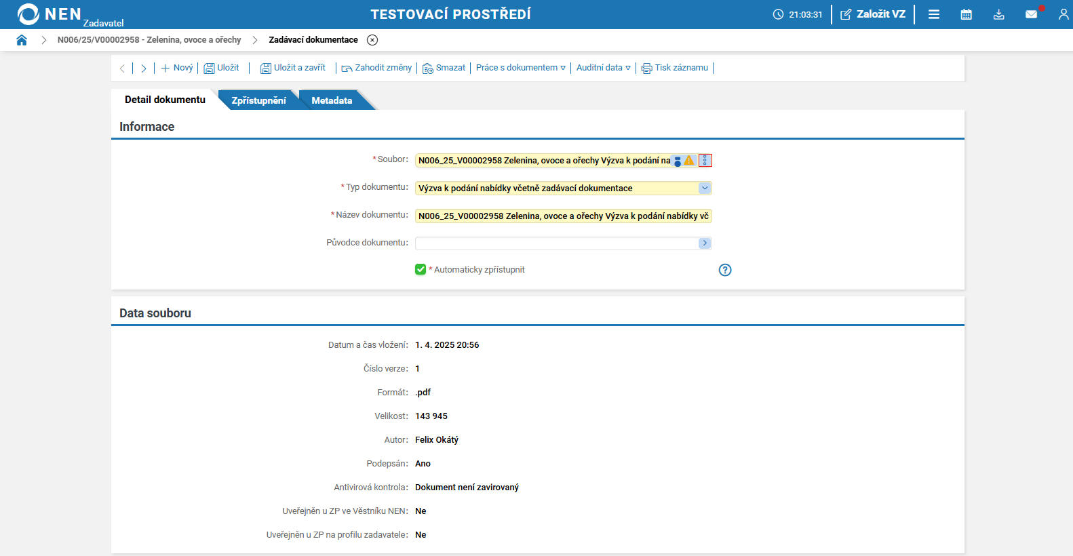Click the Název dokumentu input field
1073x556 pixels.
564,216
